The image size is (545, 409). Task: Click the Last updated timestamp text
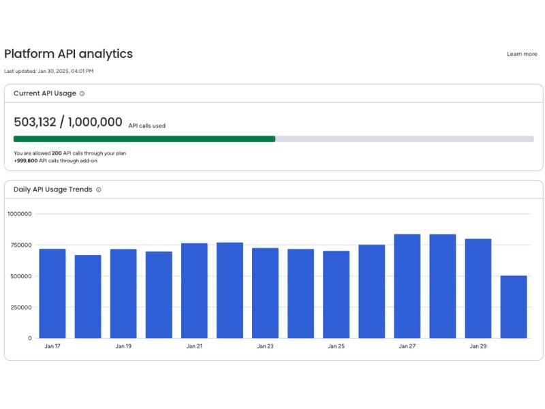48,71
